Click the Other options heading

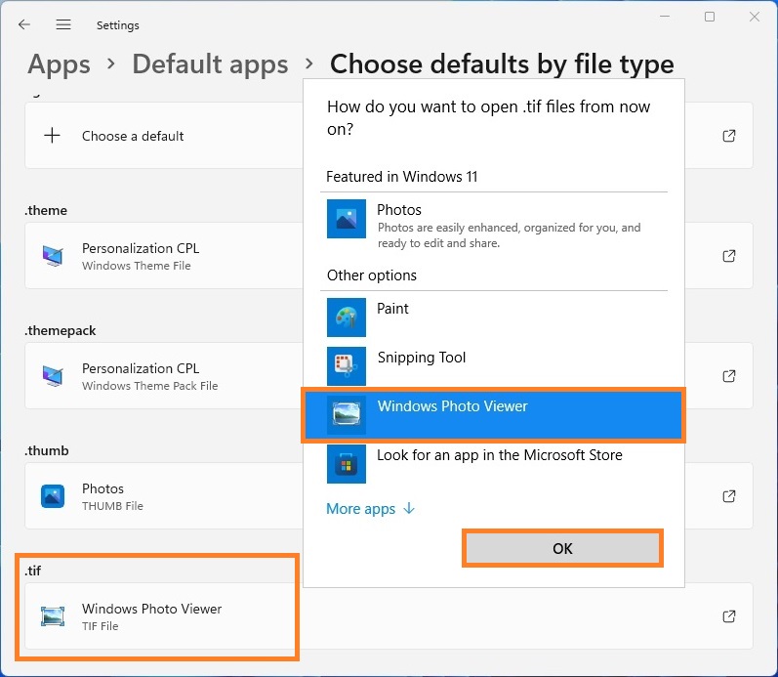click(x=372, y=275)
